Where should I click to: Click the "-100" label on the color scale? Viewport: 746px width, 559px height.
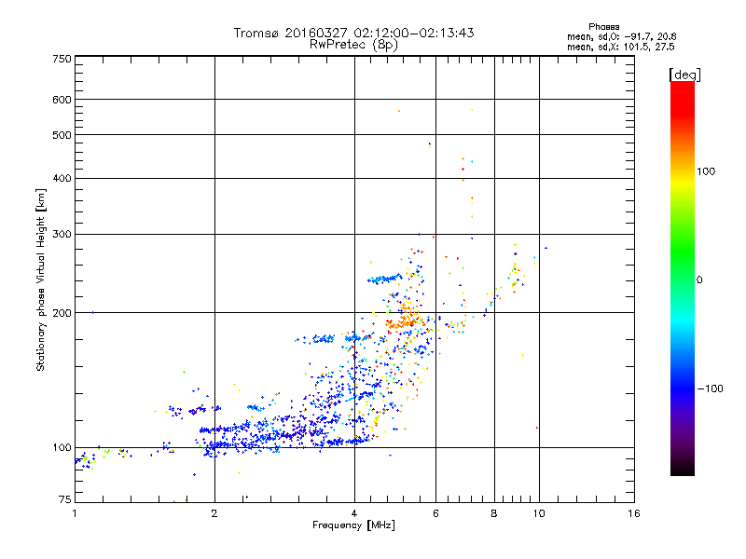pos(710,389)
